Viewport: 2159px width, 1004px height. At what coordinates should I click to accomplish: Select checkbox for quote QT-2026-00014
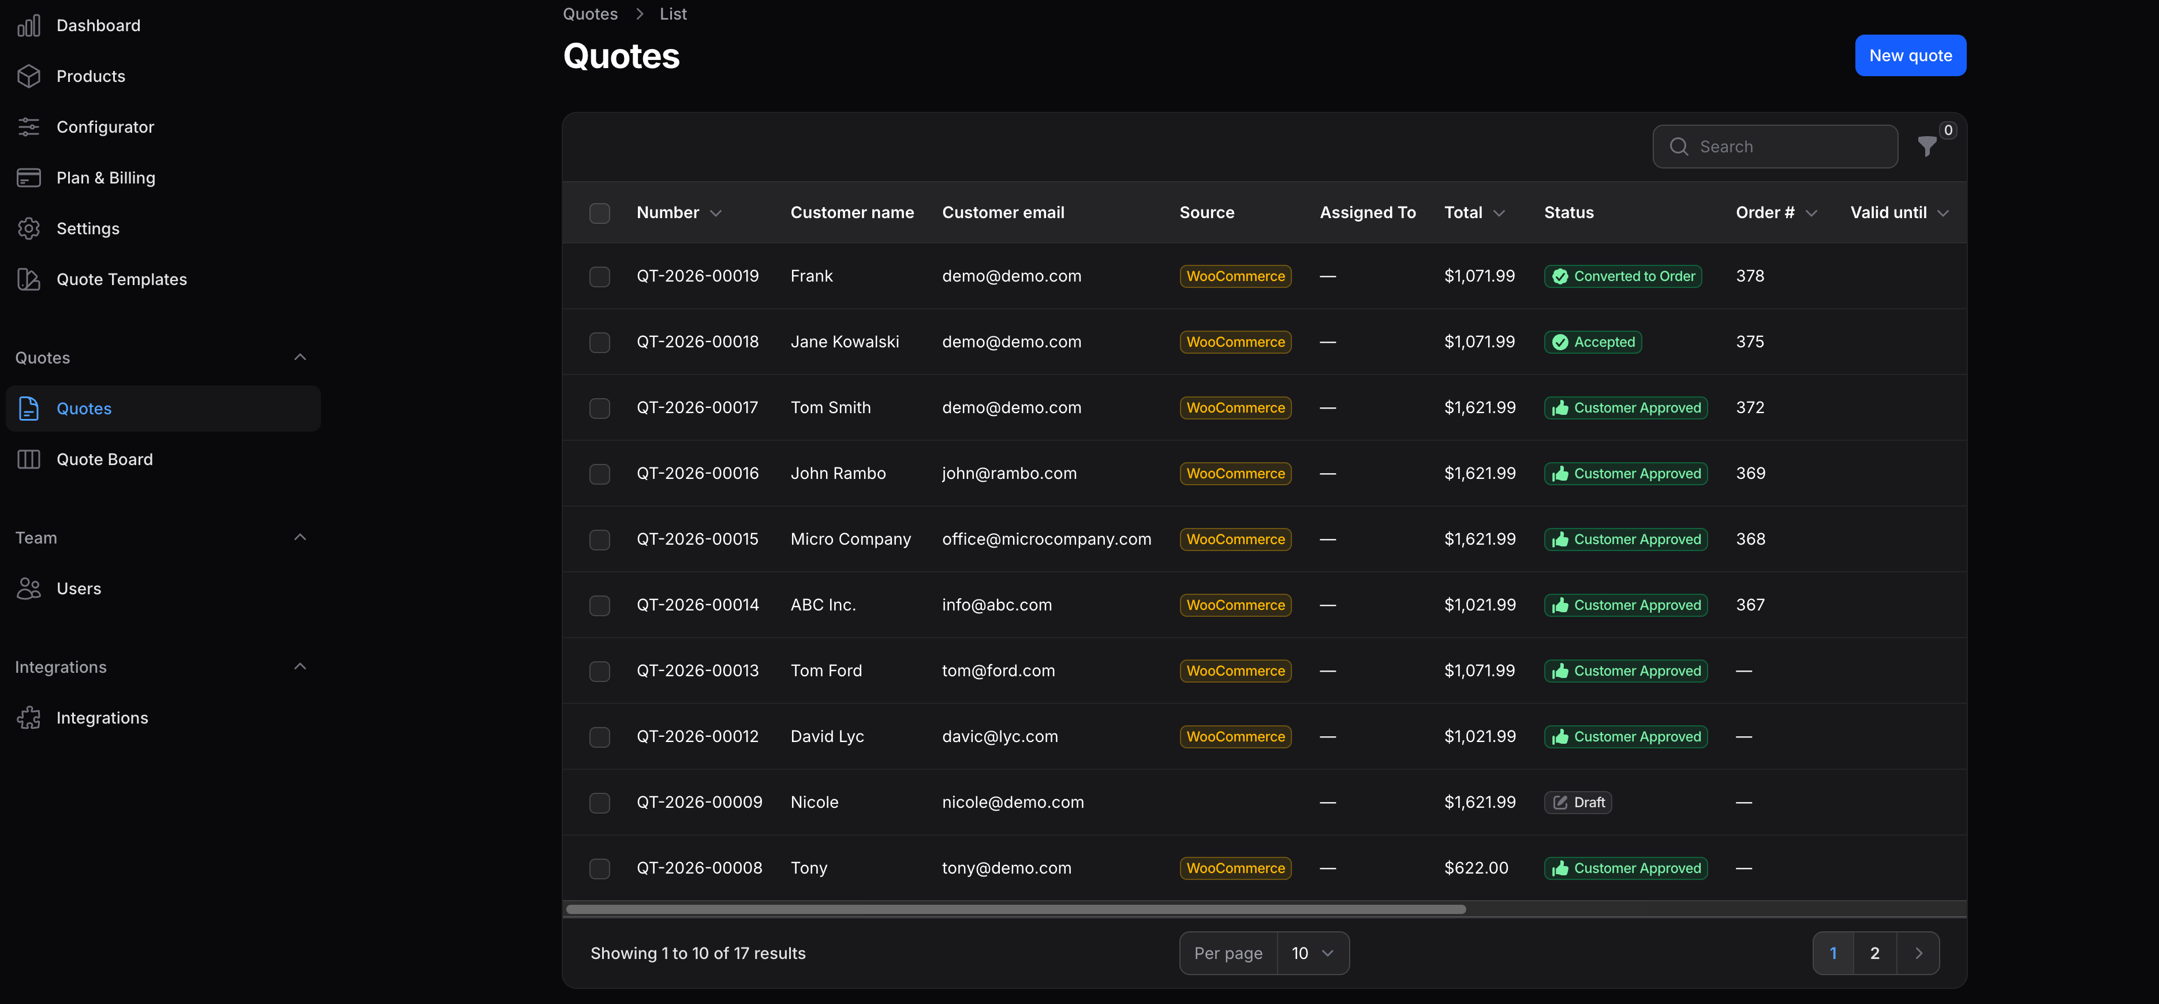(599, 605)
